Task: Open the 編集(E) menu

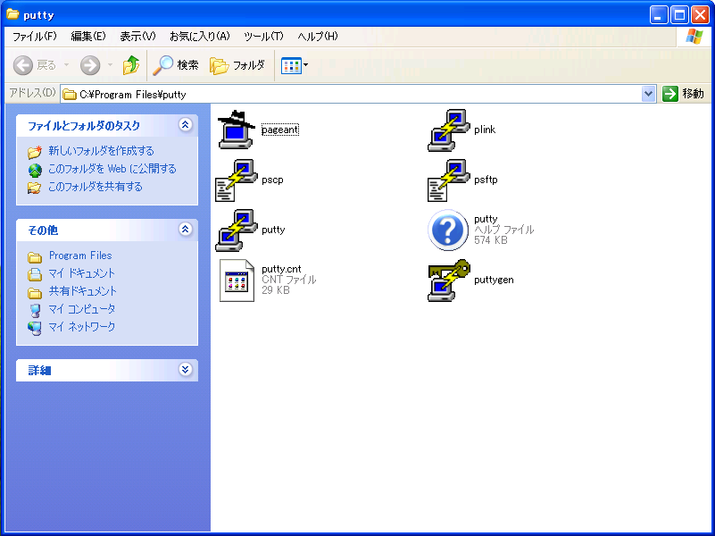Action: click(x=88, y=37)
